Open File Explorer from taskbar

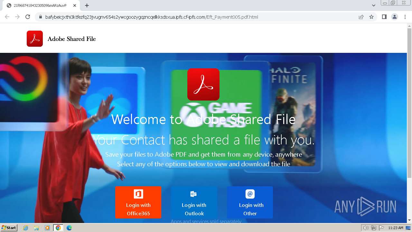coord(36,228)
